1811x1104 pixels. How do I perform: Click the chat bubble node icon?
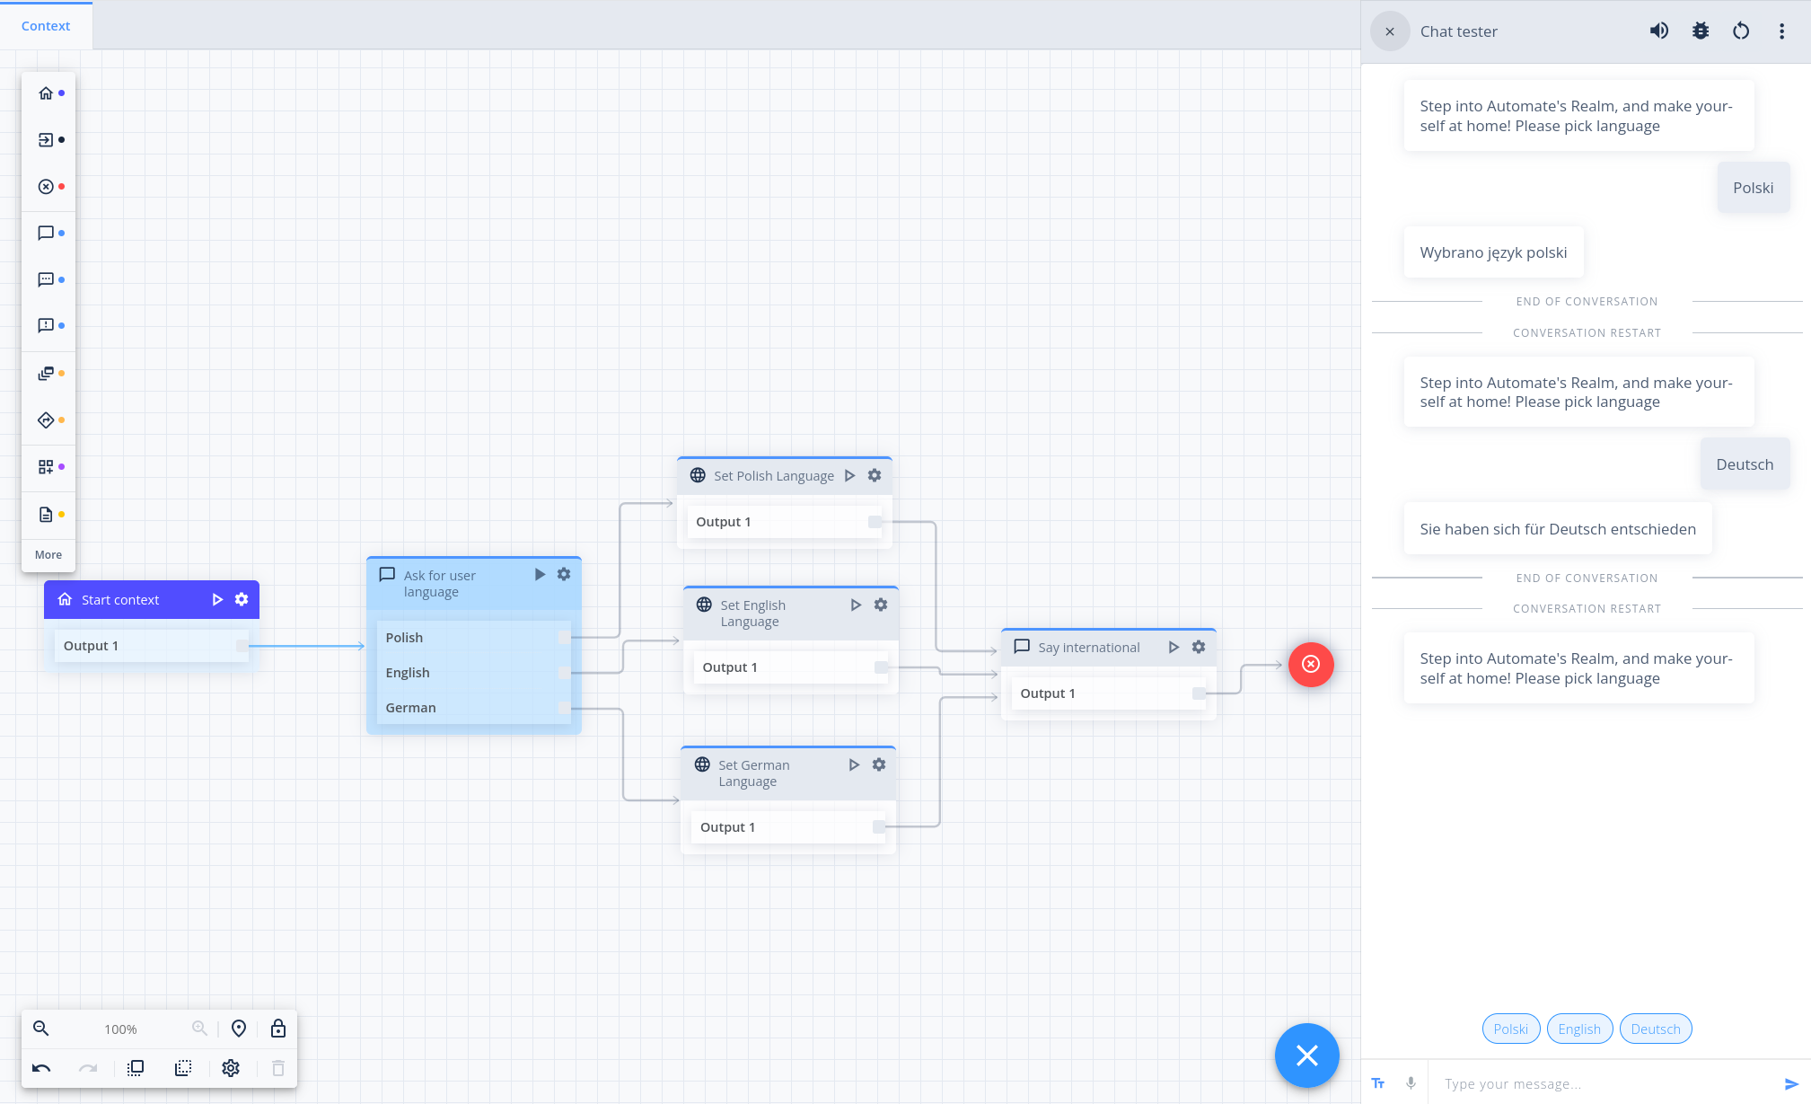(44, 233)
